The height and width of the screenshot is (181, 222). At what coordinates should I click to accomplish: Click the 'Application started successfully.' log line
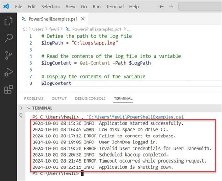click(108, 123)
